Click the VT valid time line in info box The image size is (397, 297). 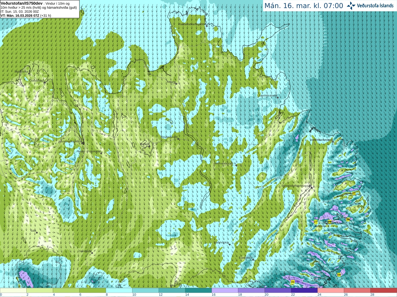[26, 16]
